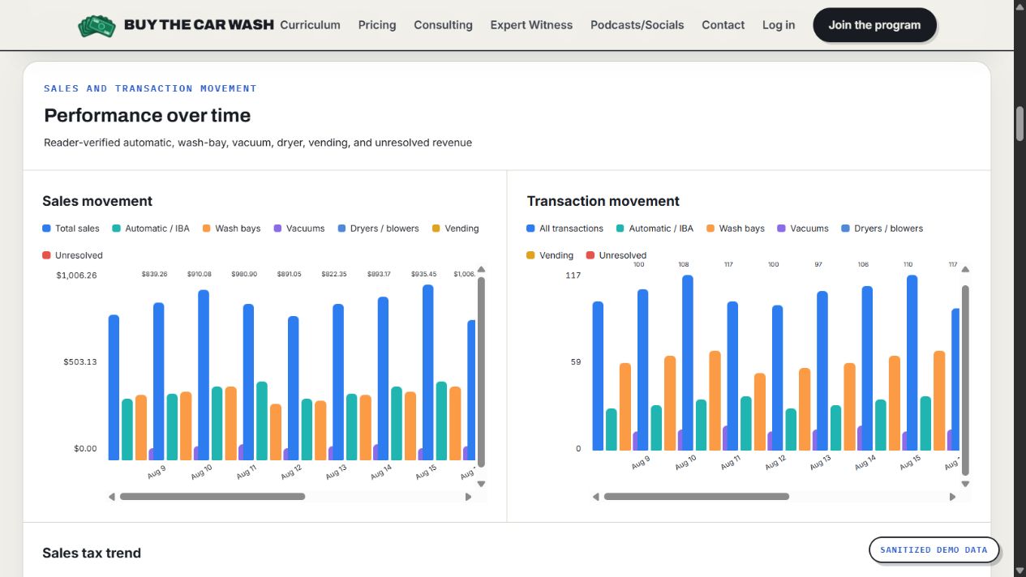Click Sales movement horizontal scrollbar thumb

[212, 497]
